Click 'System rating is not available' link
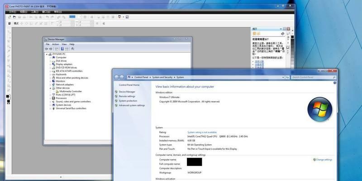The image size is (362, 181). 202,132
